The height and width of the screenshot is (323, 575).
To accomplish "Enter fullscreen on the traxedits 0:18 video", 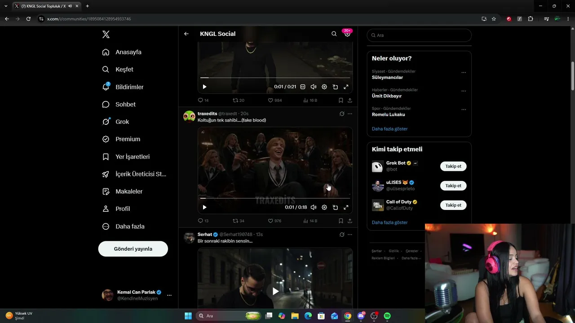I will (x=346, y=207).
